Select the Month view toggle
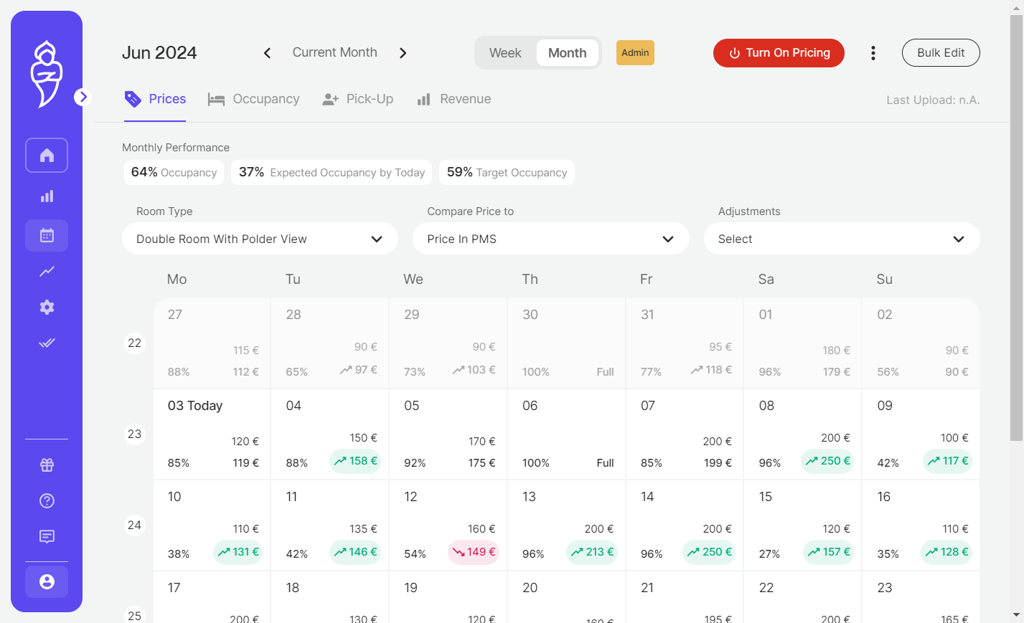This screenshot has height=623, width=1024. point(568,53)
